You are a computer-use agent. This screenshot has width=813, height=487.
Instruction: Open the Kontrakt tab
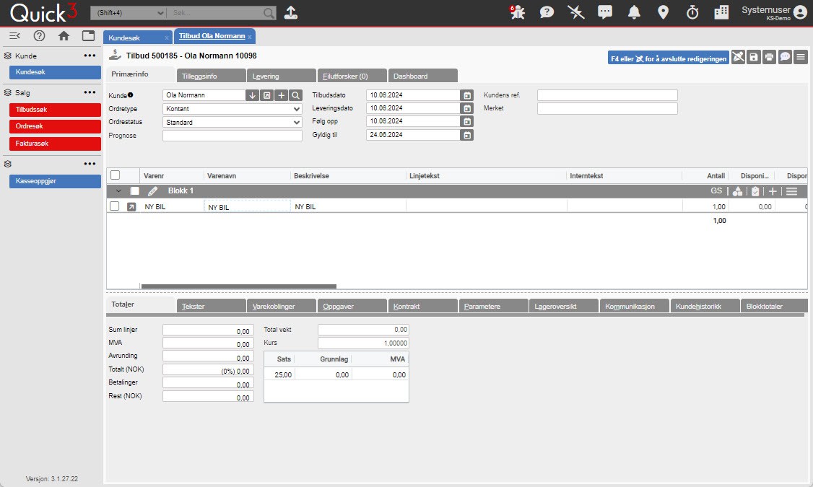tap(422, 306)
